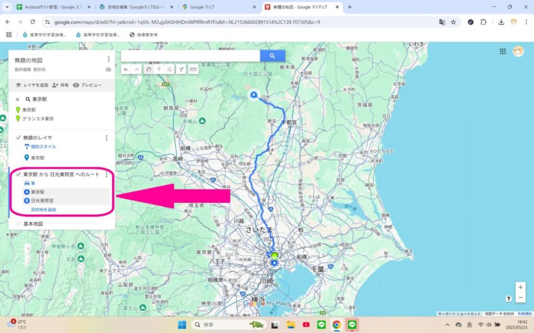Open the Chrome three-dot menu
The width and height of the screenshot is (534, 333).
(526, 22)
